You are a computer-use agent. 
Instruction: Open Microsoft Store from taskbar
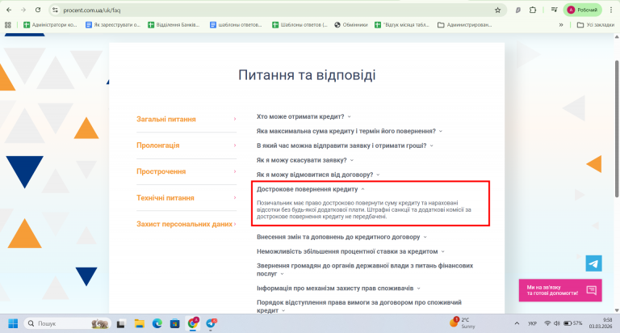(x=174, y=323)
